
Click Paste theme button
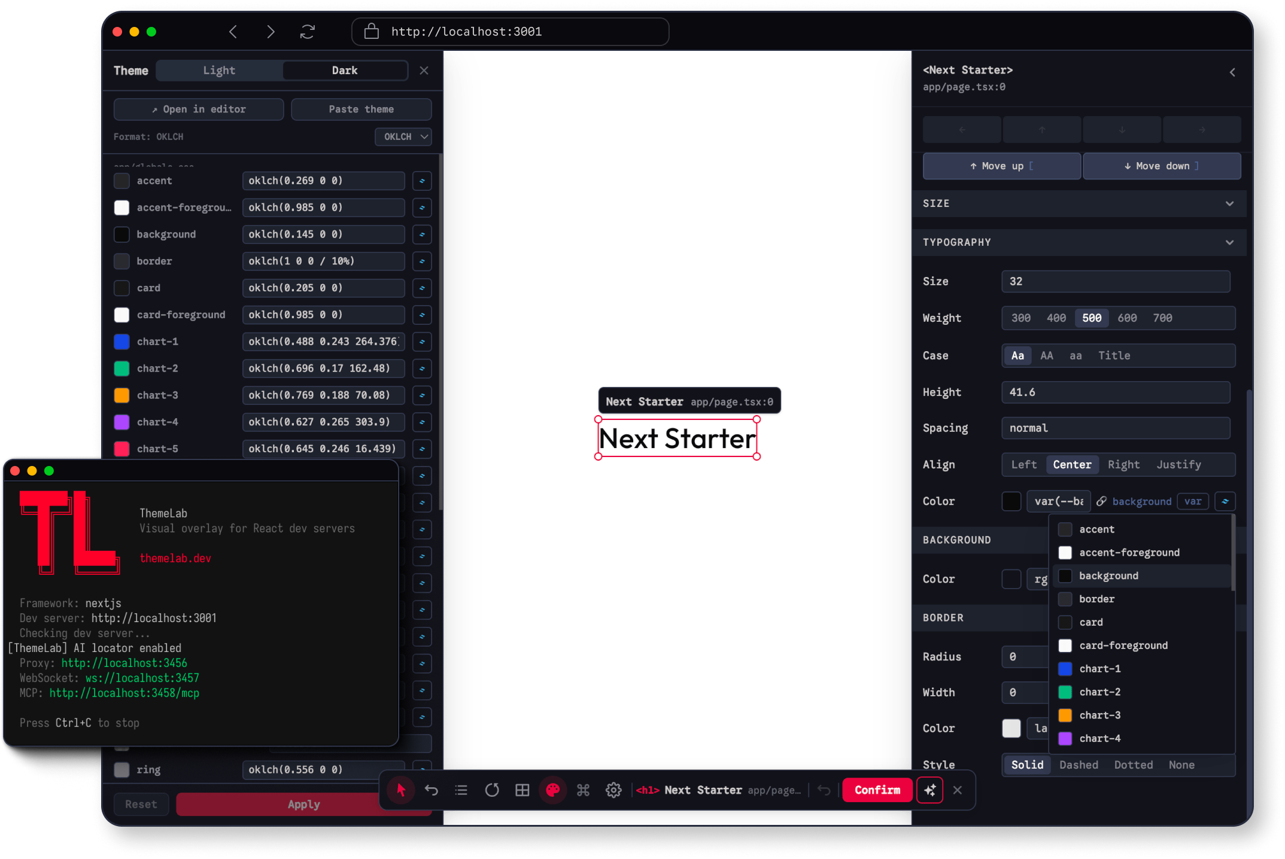pos(361,109)
